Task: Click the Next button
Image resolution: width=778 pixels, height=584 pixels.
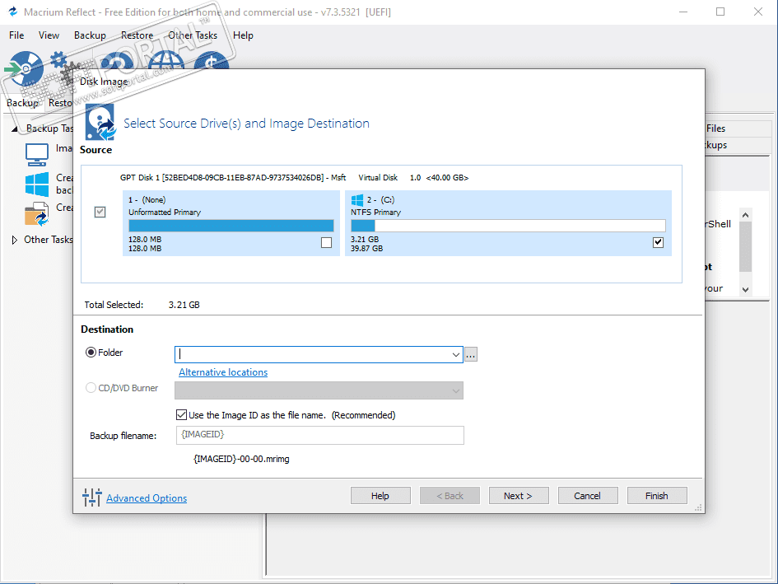Action: coord(519,496)
